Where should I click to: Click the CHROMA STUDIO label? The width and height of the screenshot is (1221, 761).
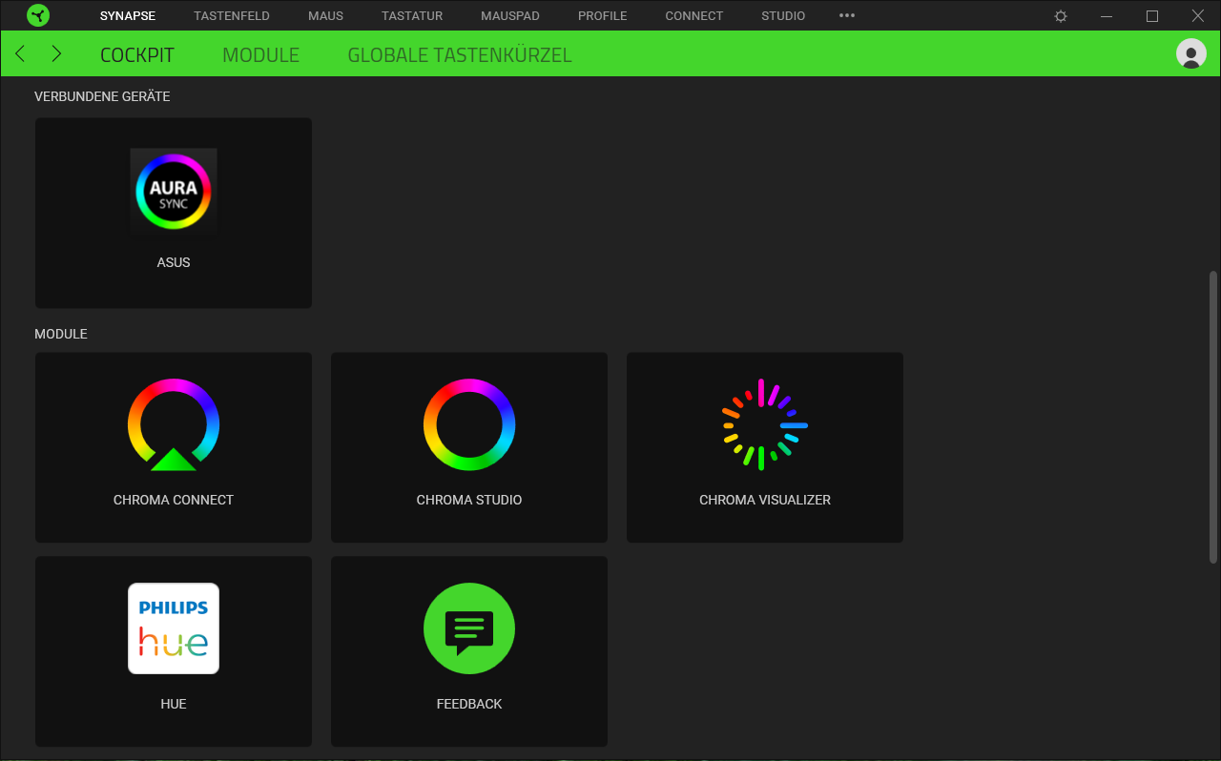point(469,500)
